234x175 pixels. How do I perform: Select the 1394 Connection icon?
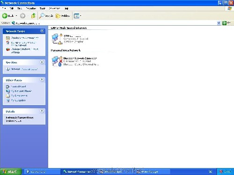coord(57,39)
